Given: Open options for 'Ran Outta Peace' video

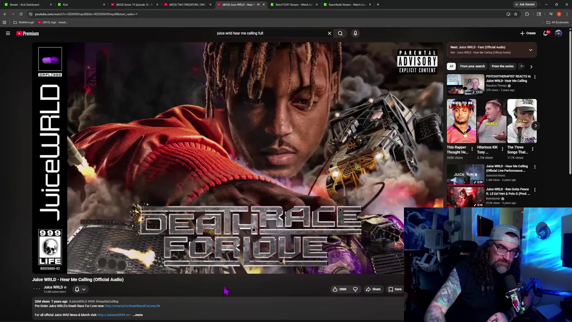Looking at the screenshot, I should pyautogui.click(x=534, y=190).
